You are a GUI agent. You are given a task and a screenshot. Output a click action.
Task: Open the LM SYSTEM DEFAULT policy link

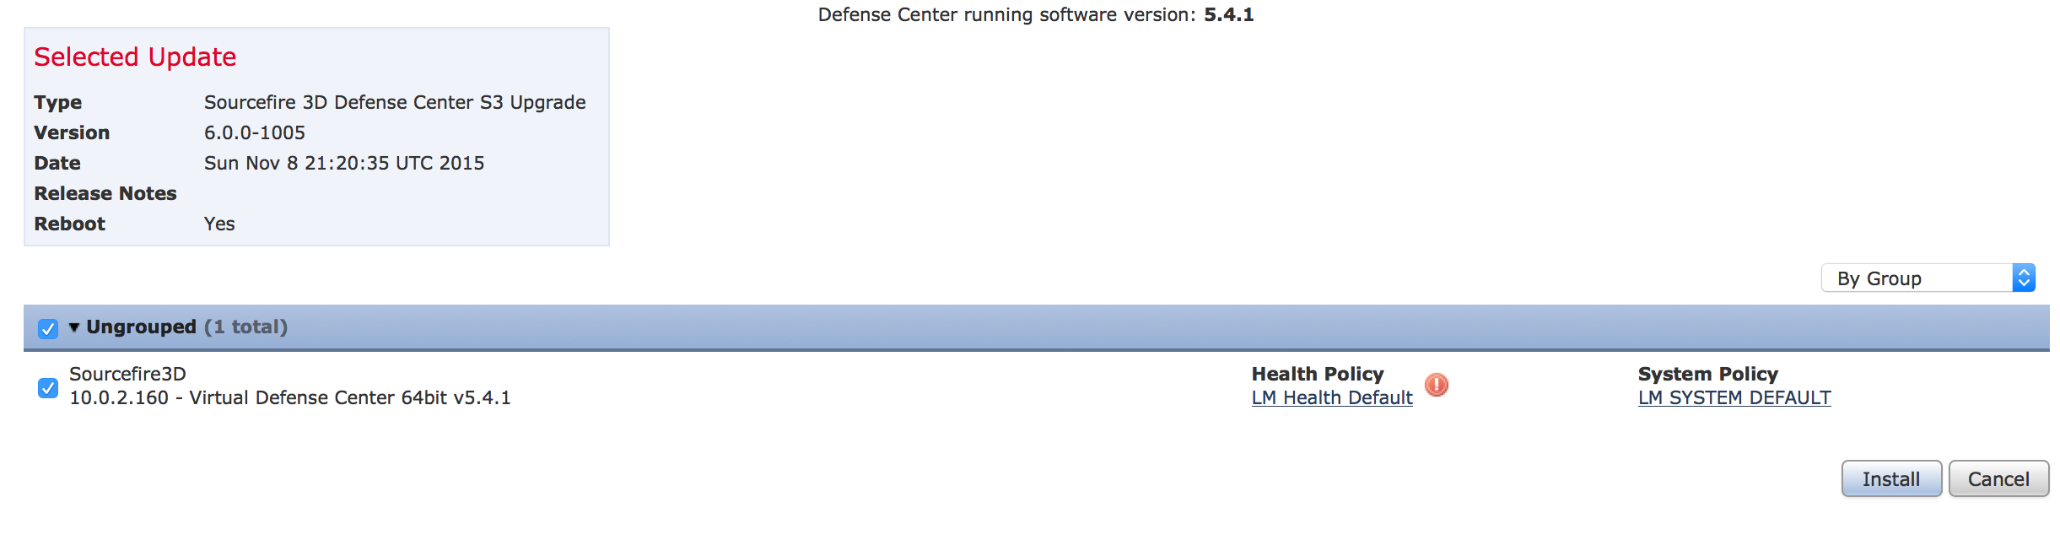[1734, 398]
